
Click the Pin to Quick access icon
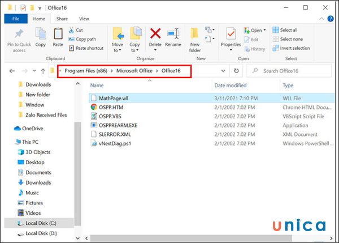click(19, 35)
